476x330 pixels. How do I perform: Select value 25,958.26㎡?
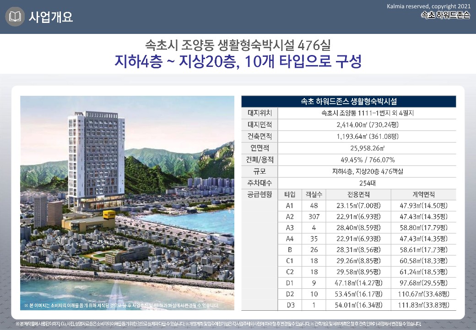pyautogui.click(x=368, y=148)
